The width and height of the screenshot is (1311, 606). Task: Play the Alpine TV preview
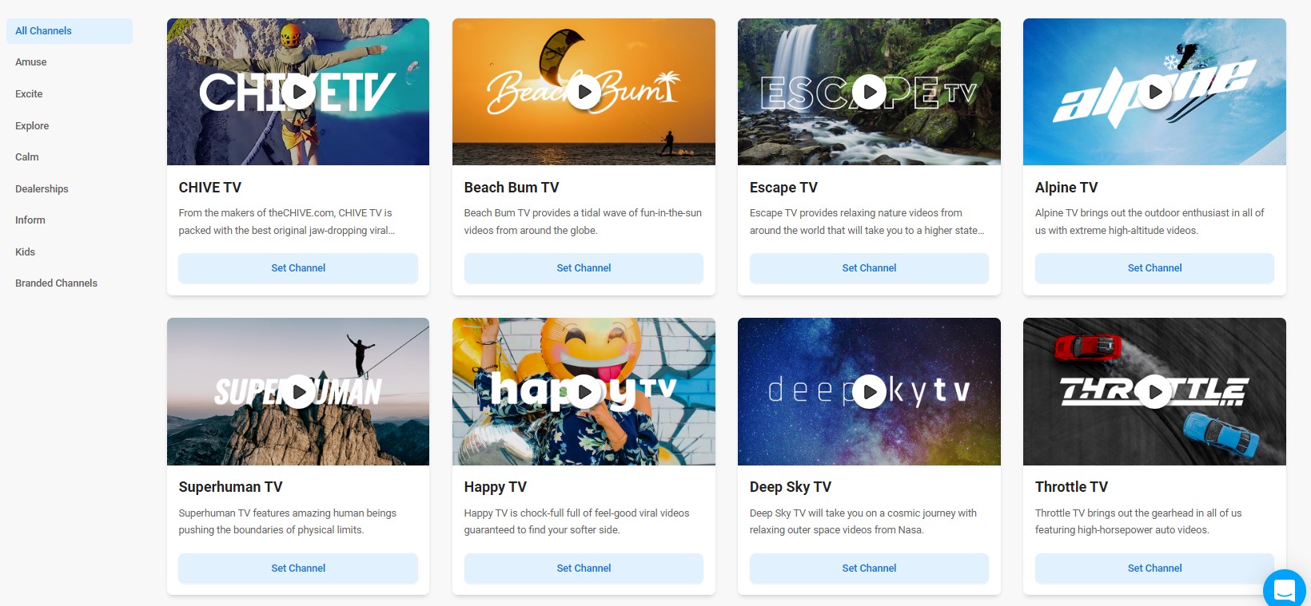coord(1155,92)
